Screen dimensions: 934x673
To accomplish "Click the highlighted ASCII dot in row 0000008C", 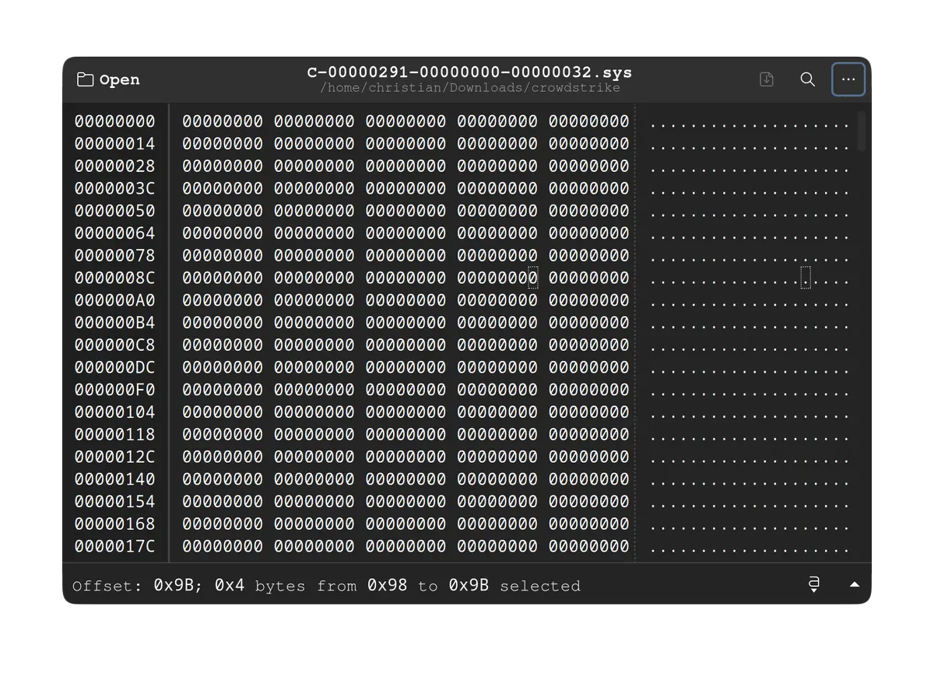I will coord(806,278).
